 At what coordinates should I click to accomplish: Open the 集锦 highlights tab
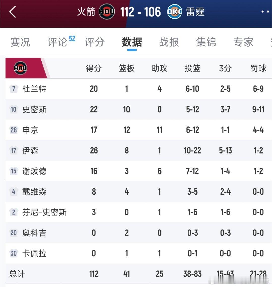click(206, 42)
